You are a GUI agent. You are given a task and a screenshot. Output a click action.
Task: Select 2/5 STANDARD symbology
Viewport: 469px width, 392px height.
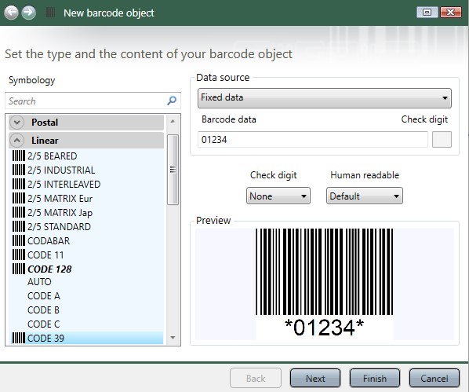60,226
